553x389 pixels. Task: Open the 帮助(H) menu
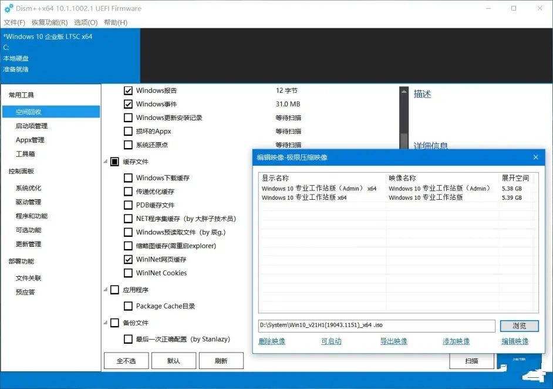(116, 22)
